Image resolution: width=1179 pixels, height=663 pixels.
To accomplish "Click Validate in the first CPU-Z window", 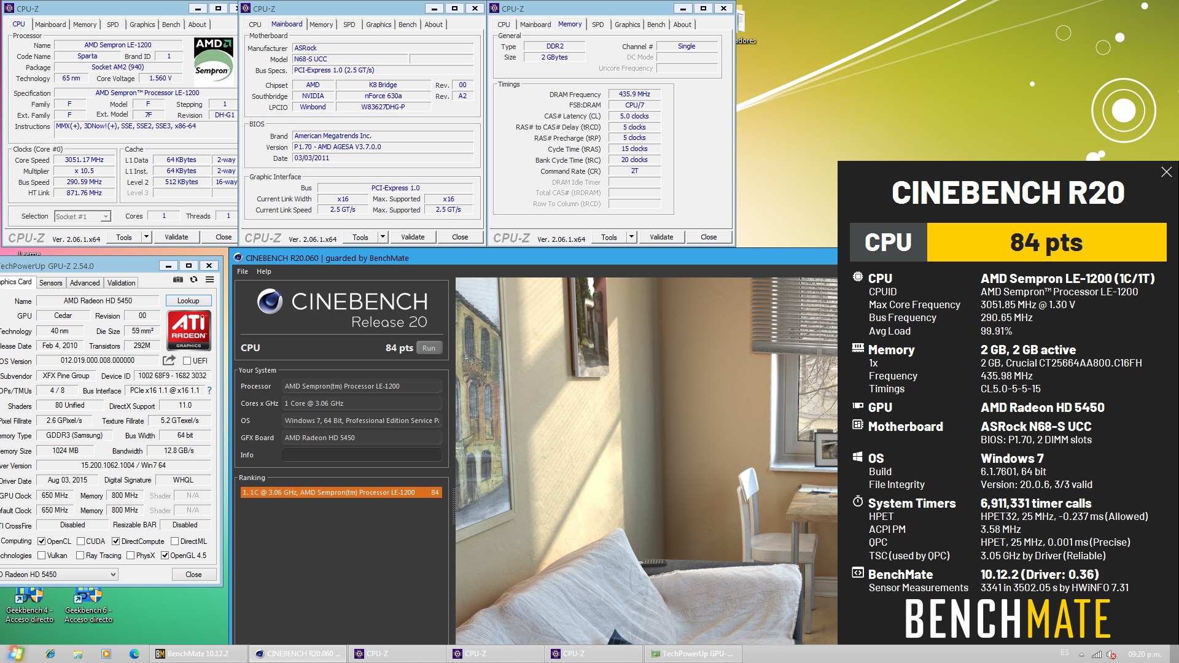I will click(x=176, y=237).
